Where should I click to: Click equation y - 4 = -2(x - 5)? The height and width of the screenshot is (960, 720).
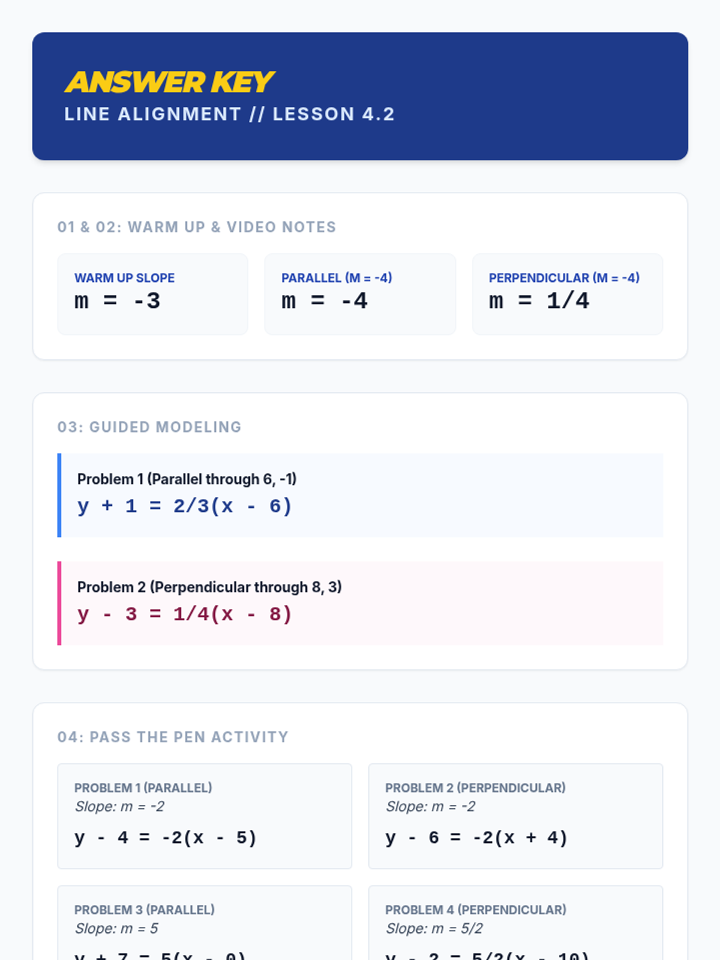pyautogui.click(x=166, y=837)
